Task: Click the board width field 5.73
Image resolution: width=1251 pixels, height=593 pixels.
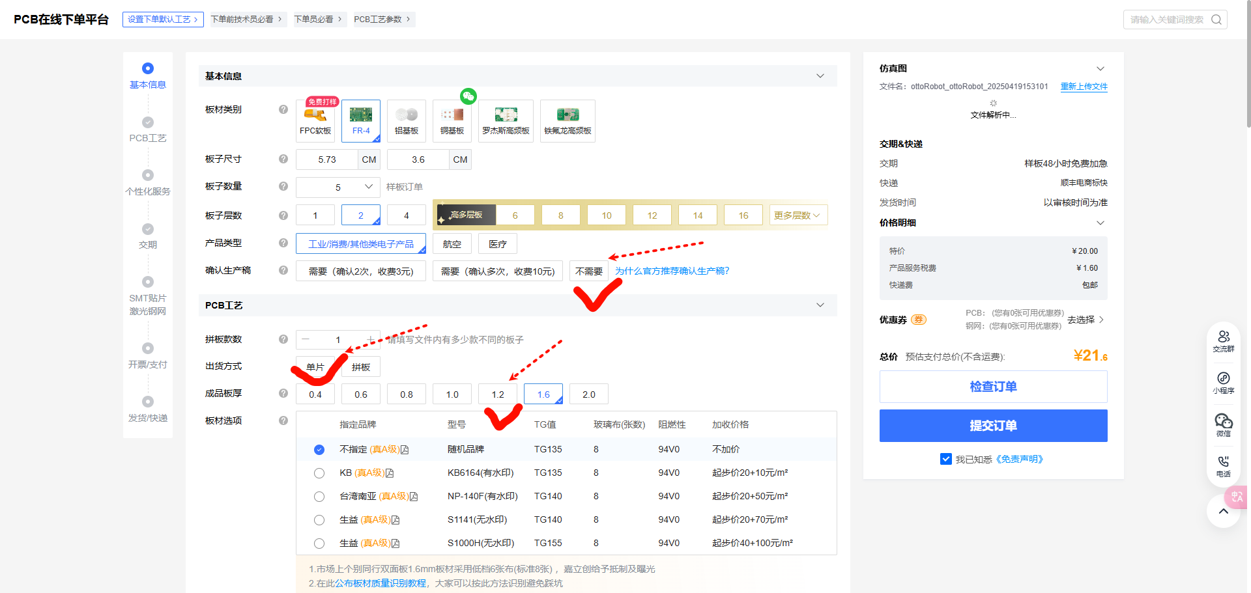Action: (x=327, y=159)
